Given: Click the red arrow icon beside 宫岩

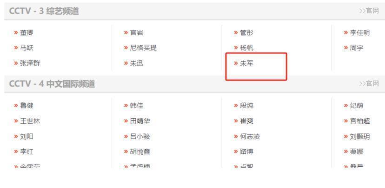Looking at the screenshot, I should click(126, 32).
